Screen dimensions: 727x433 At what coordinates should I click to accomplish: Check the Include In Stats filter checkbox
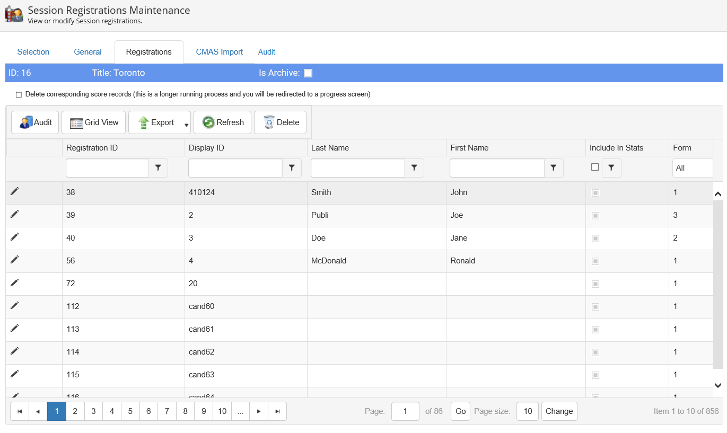pyautogui.click(x=595, y=167)
